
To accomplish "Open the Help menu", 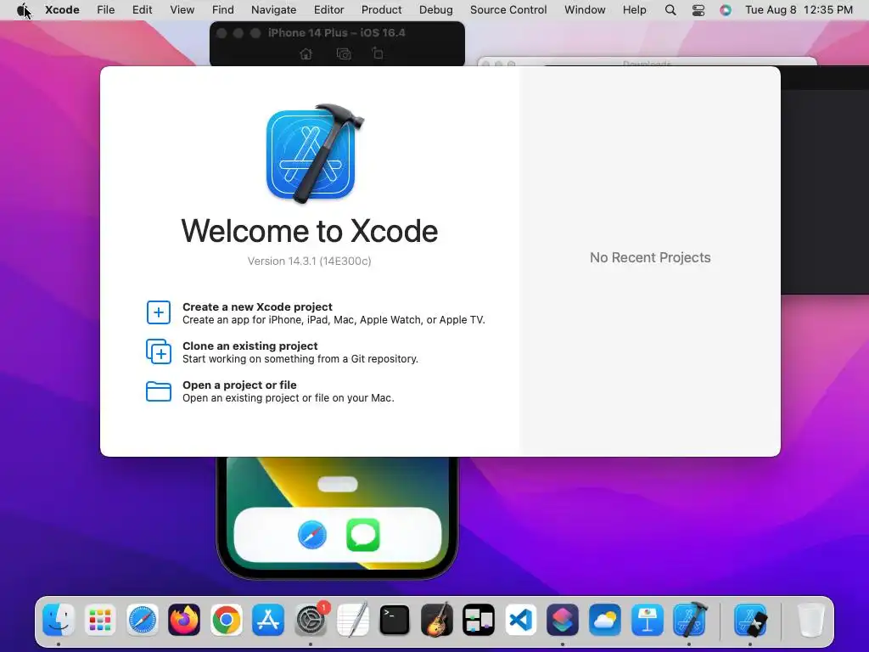I will click(x=634, y=10).
